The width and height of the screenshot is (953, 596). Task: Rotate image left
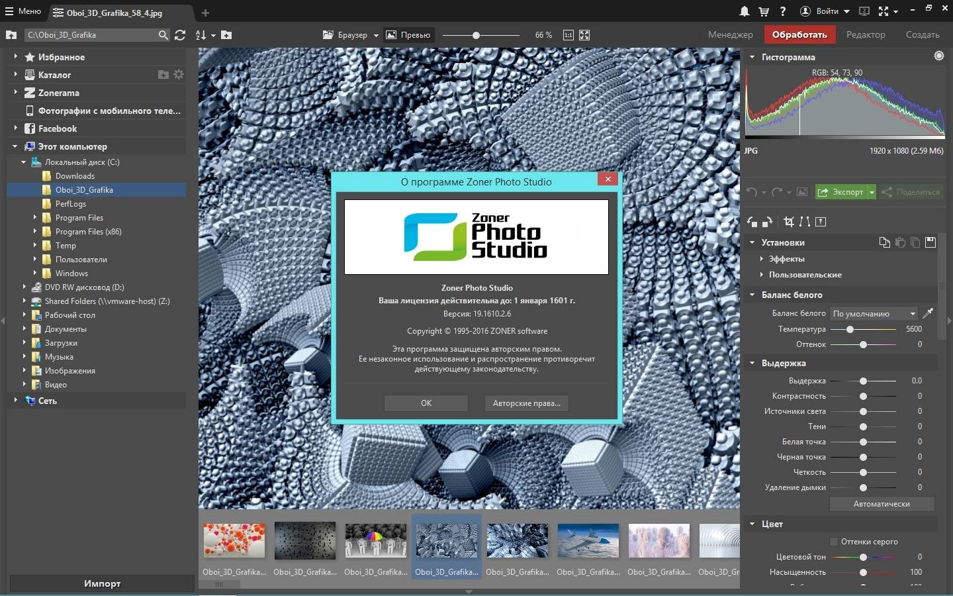pos(752,222)
